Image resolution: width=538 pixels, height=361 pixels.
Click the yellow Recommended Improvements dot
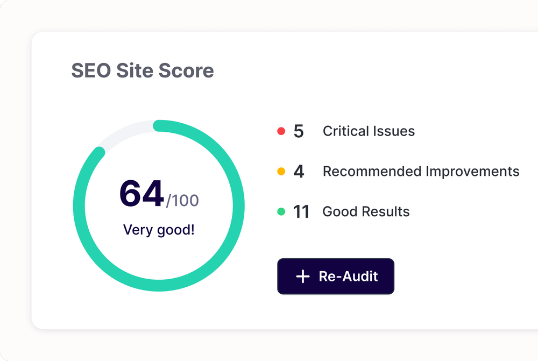pos(281,171)
